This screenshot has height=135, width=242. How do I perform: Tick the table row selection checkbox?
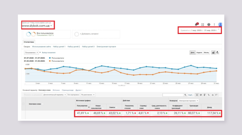[x=23, y=104]
